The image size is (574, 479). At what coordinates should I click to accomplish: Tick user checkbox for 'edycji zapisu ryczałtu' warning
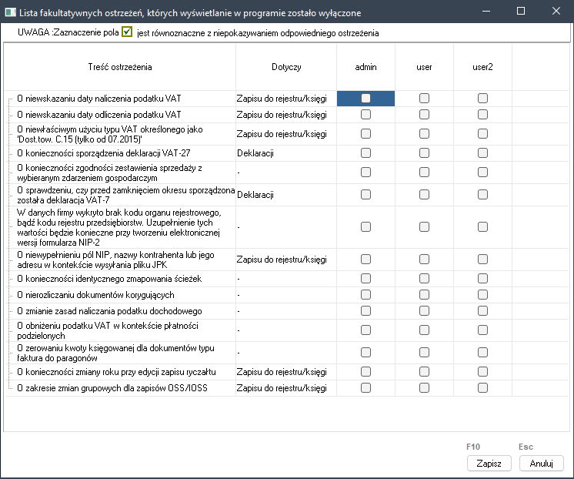[x=424, y=372]
